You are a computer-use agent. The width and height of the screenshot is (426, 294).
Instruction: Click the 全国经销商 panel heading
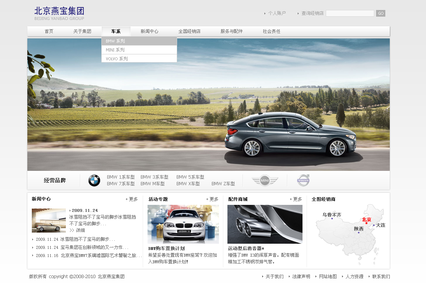(x=323, y=199)
